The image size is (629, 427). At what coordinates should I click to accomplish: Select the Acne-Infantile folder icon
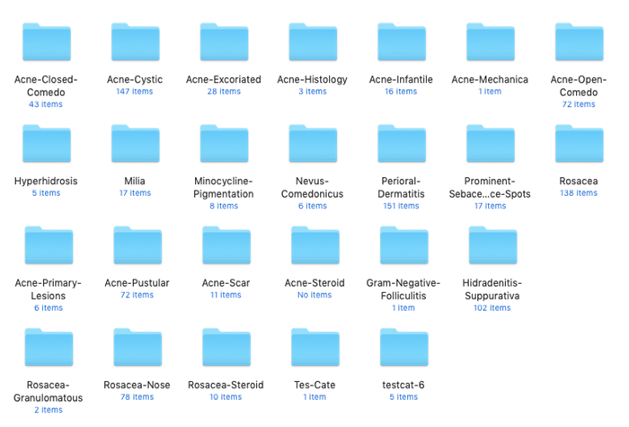[401, 43]
